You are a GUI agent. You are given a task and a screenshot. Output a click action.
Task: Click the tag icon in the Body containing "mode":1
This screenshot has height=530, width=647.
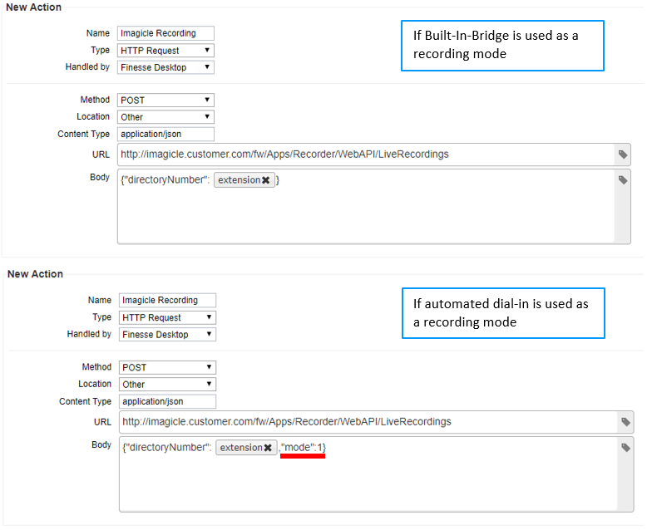[x=625, y=448]
